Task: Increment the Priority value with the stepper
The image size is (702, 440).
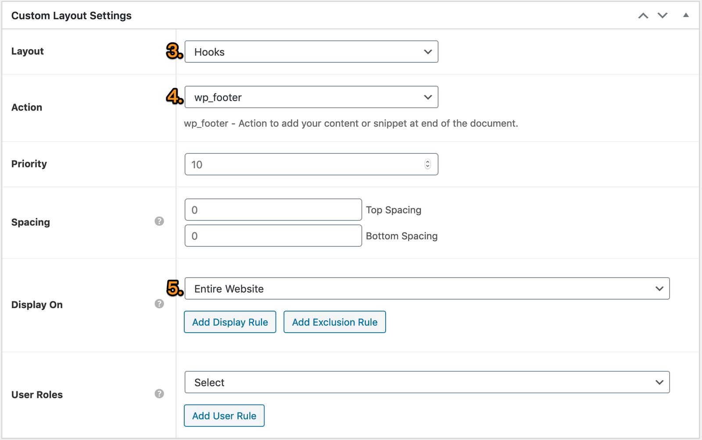Action: 427,162
